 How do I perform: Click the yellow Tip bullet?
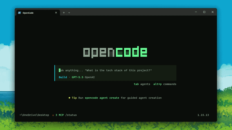click(x=69, y=98)
